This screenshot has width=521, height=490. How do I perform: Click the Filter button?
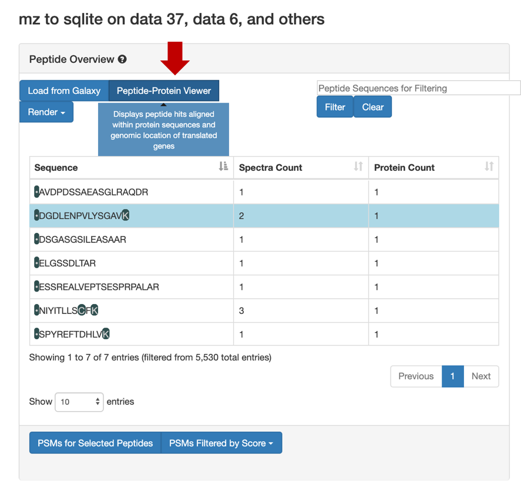click(x=335, y=107)
